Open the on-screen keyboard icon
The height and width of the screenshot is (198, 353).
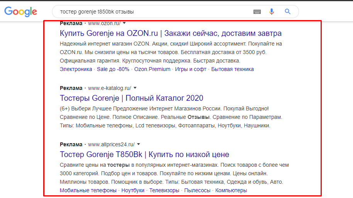(x=257, y=12)
